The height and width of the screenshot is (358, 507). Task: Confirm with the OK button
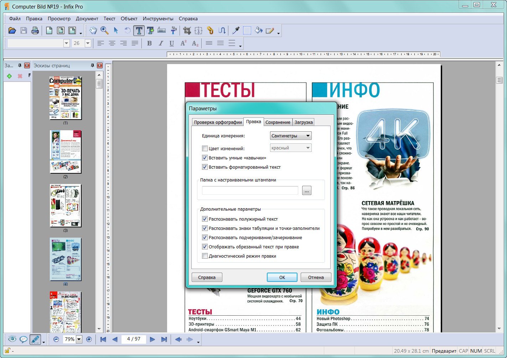tap(282, 277)
